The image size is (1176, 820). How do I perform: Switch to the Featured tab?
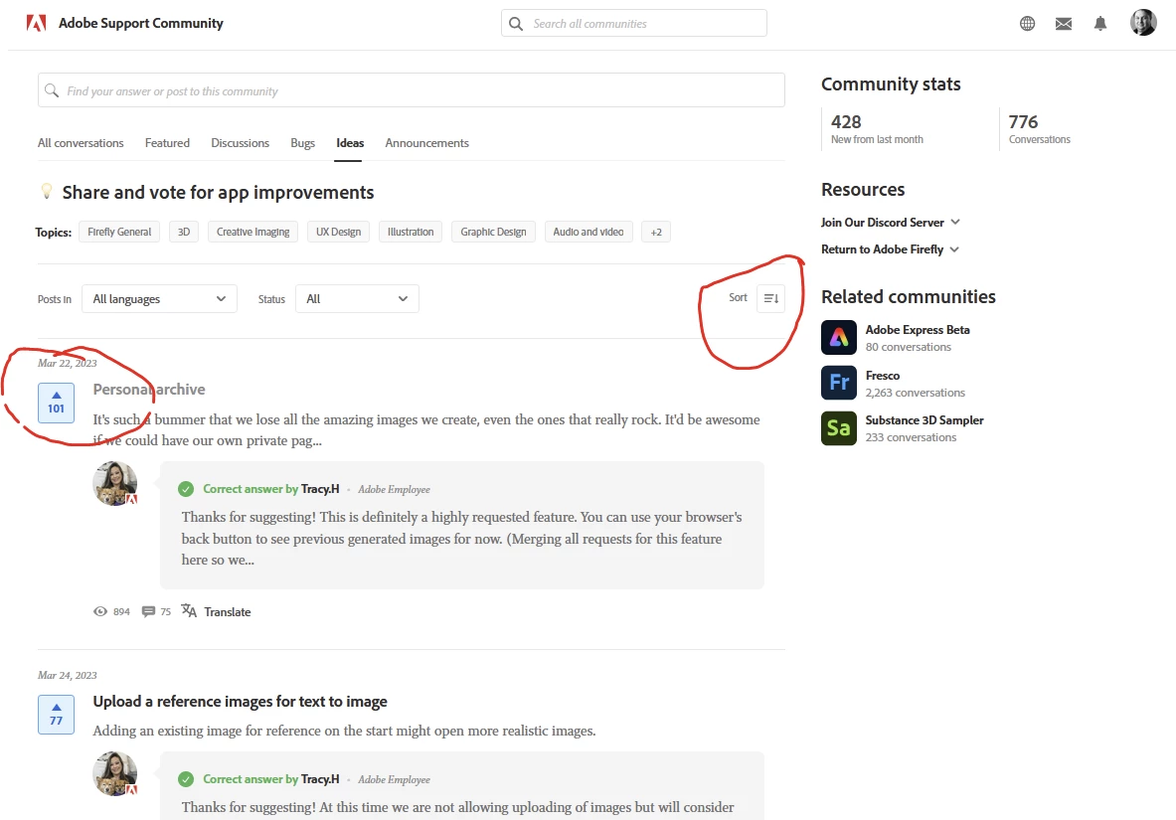pos(167,142)
